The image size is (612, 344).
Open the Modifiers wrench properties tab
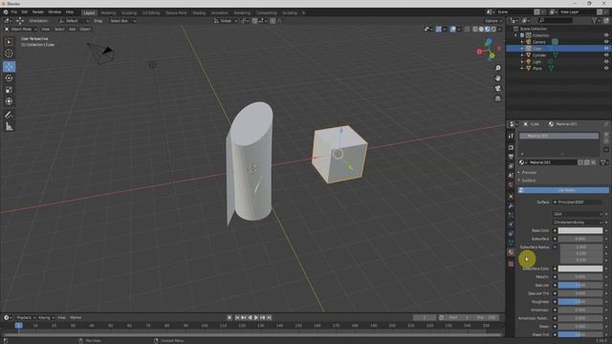click(x=511, y=205)
